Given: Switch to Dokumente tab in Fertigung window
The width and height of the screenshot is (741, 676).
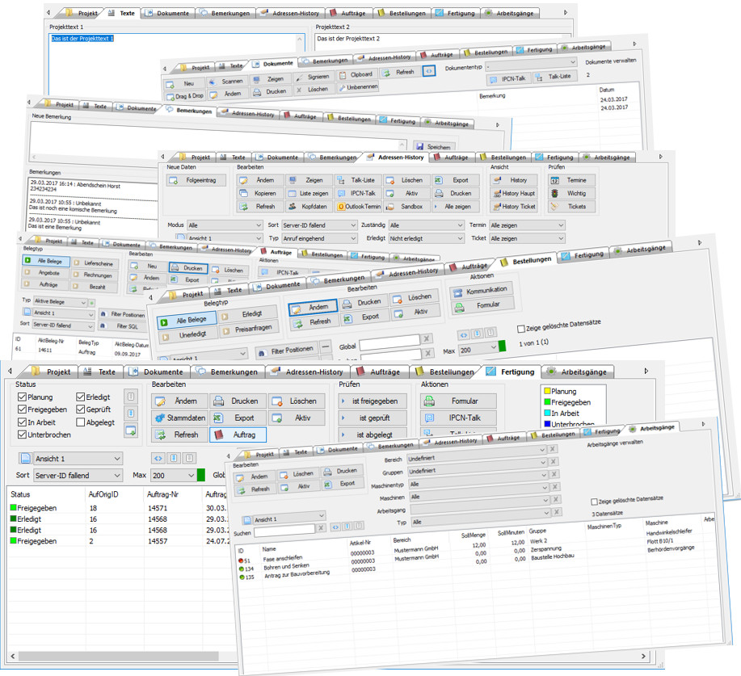Looking at the screenshot, I should tap(157, 372).
